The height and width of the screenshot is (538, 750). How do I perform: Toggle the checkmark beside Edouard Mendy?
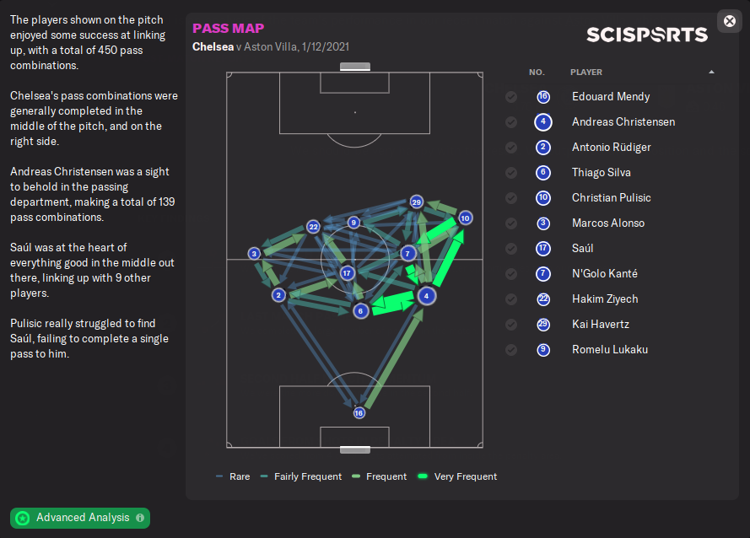tap(511, 97)
